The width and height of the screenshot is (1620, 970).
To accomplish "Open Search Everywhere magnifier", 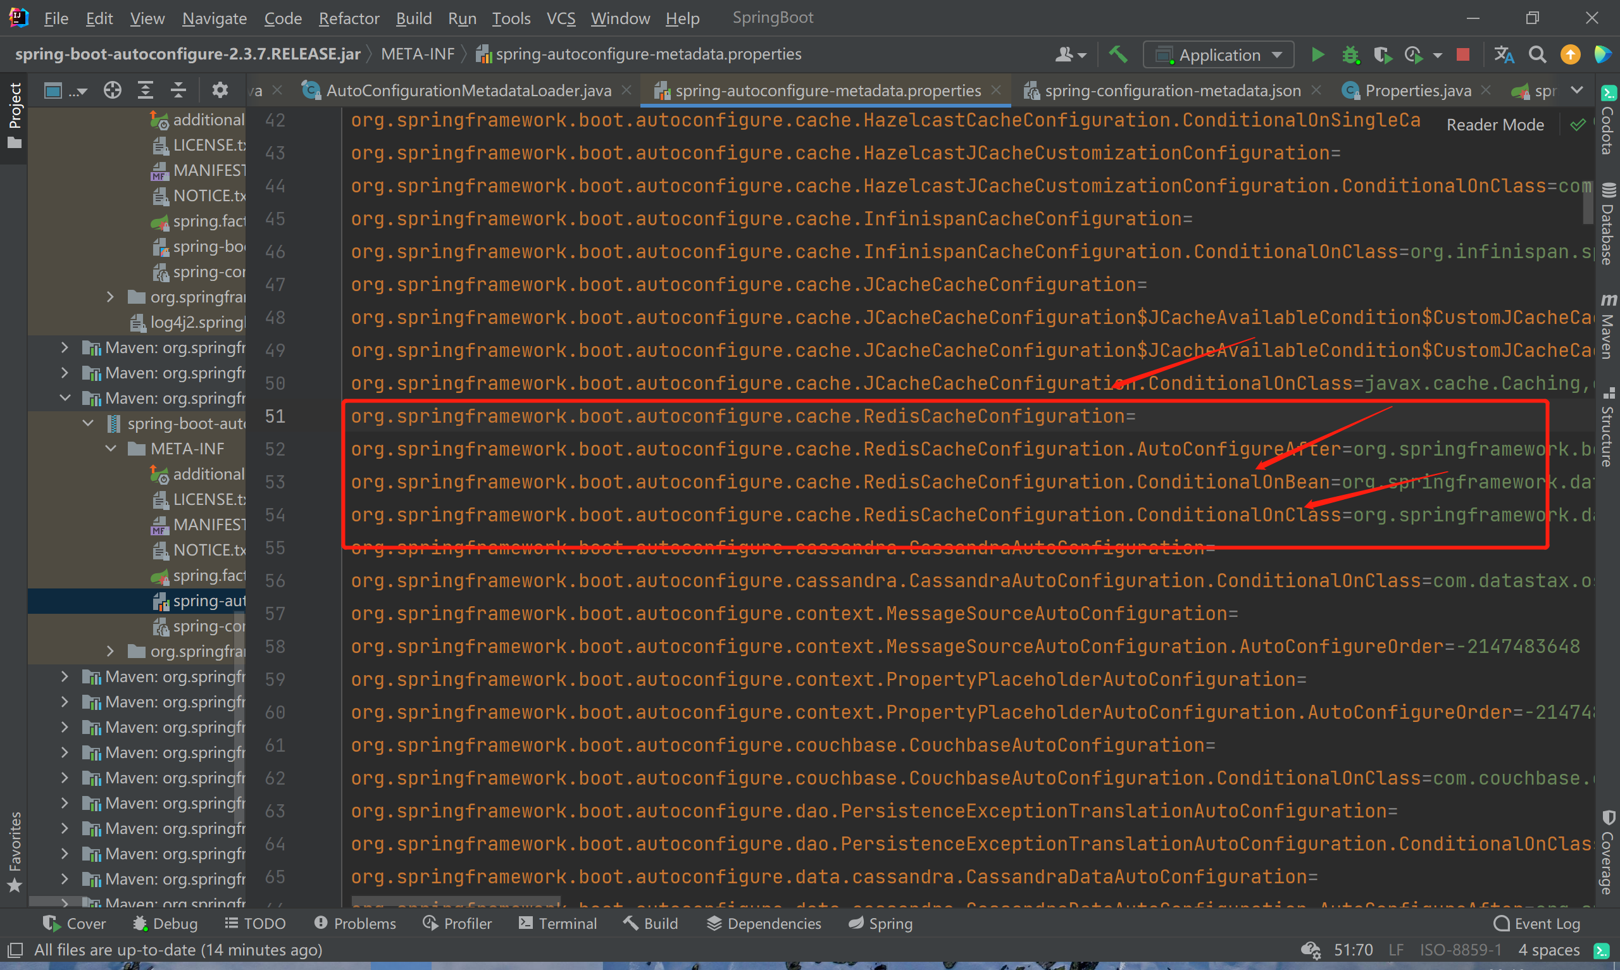I will [1538, 55].
